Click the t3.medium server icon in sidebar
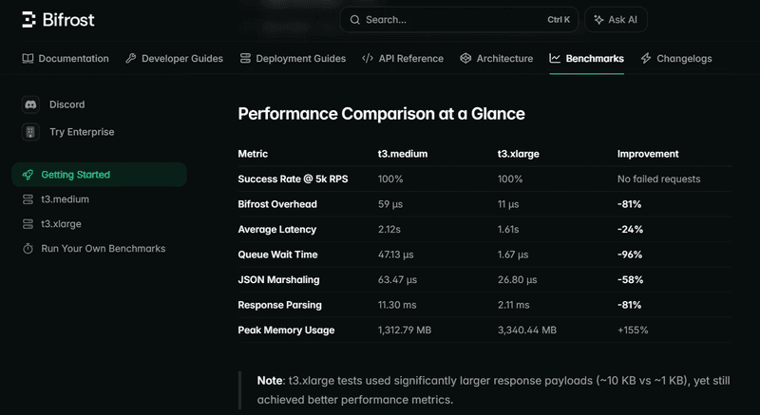The height and width of the screenshot is (415, 760). [x=28, y=199]
